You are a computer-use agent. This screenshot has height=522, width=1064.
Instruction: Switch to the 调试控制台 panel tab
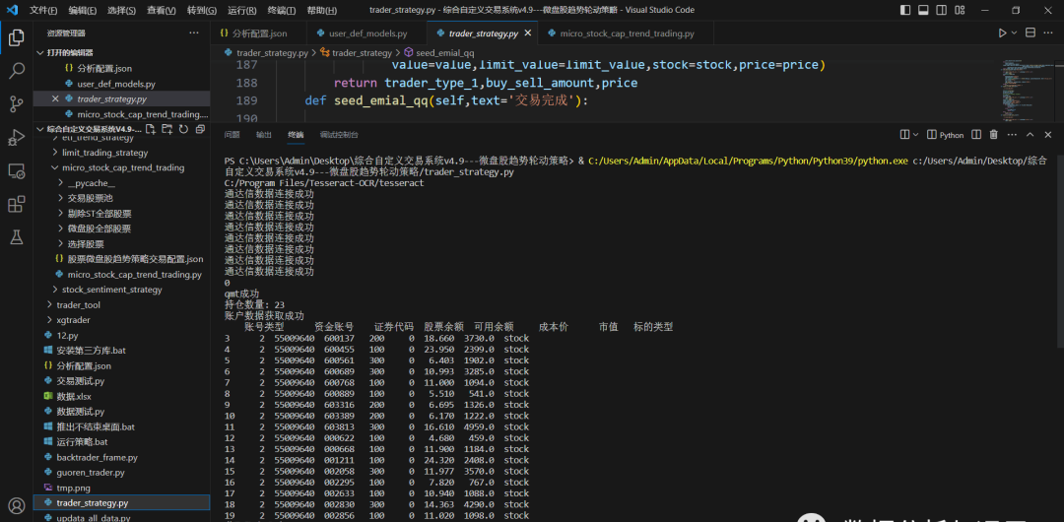click(x=339, y=134)
